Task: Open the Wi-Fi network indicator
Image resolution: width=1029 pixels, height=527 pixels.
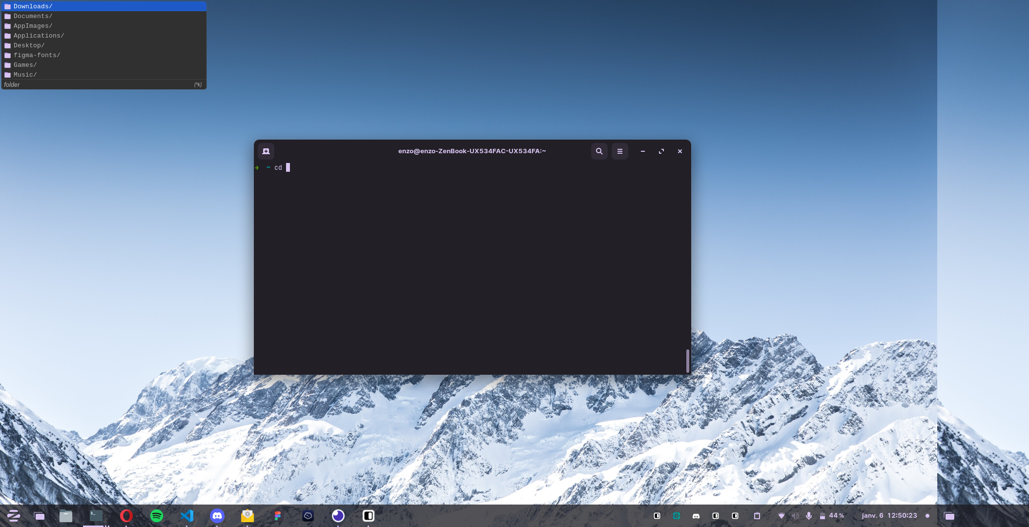Action: (782, 516)
